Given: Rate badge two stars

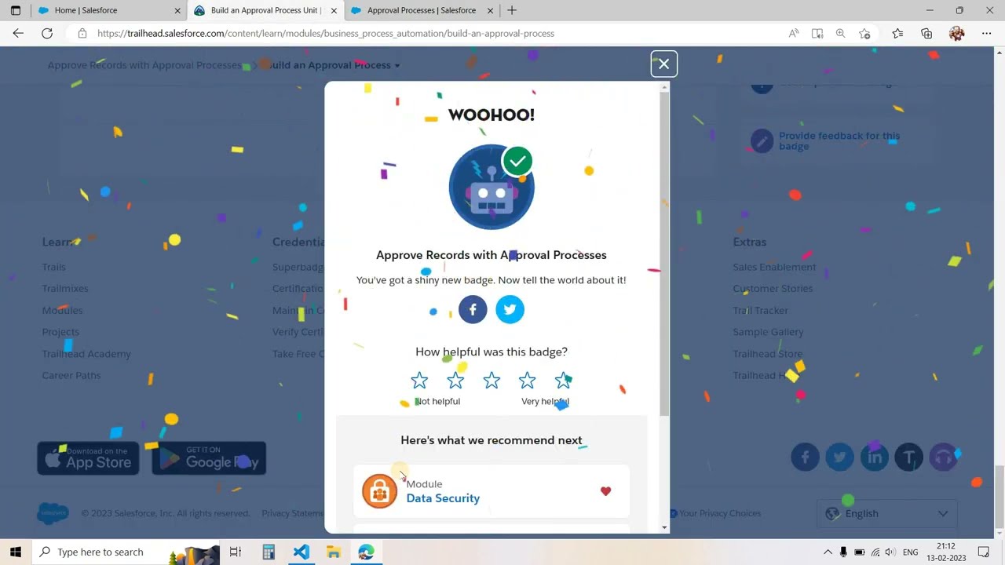Looking at the screenshot, I should click(455, 381).
